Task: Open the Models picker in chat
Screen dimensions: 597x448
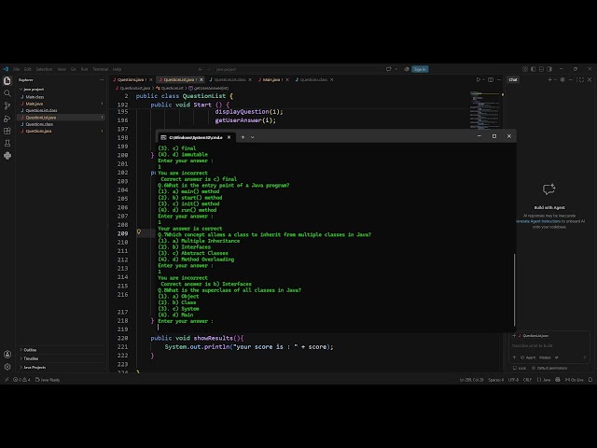Action: (547, 357)
